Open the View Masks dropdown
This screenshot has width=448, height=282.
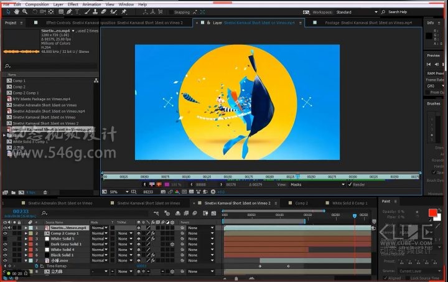coord(317,184)
